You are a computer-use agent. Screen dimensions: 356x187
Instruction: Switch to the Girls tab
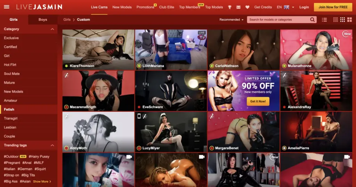[14, 20]
